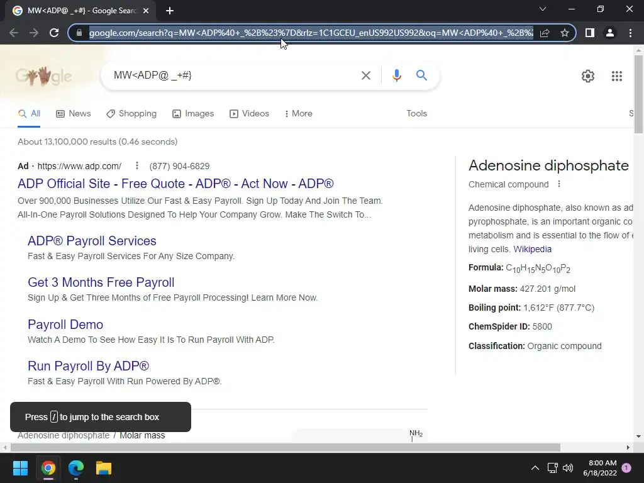Start voice search with microphone
The image size is (644, 483).
[396, 75]
